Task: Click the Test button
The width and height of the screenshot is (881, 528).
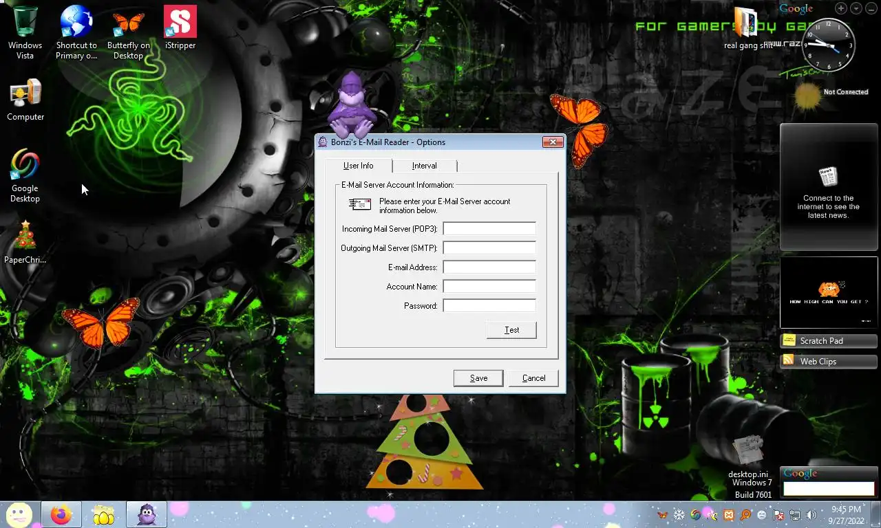Action: pyautogui.click(x=511, y=330)
